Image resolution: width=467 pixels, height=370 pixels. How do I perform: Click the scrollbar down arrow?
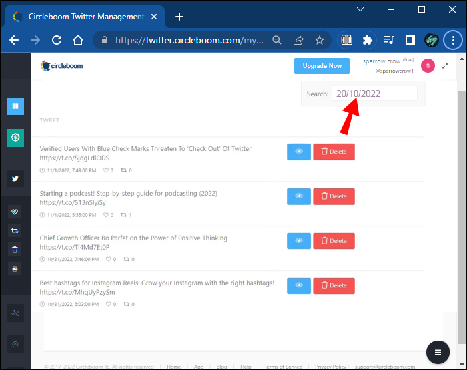coord(462,365)
